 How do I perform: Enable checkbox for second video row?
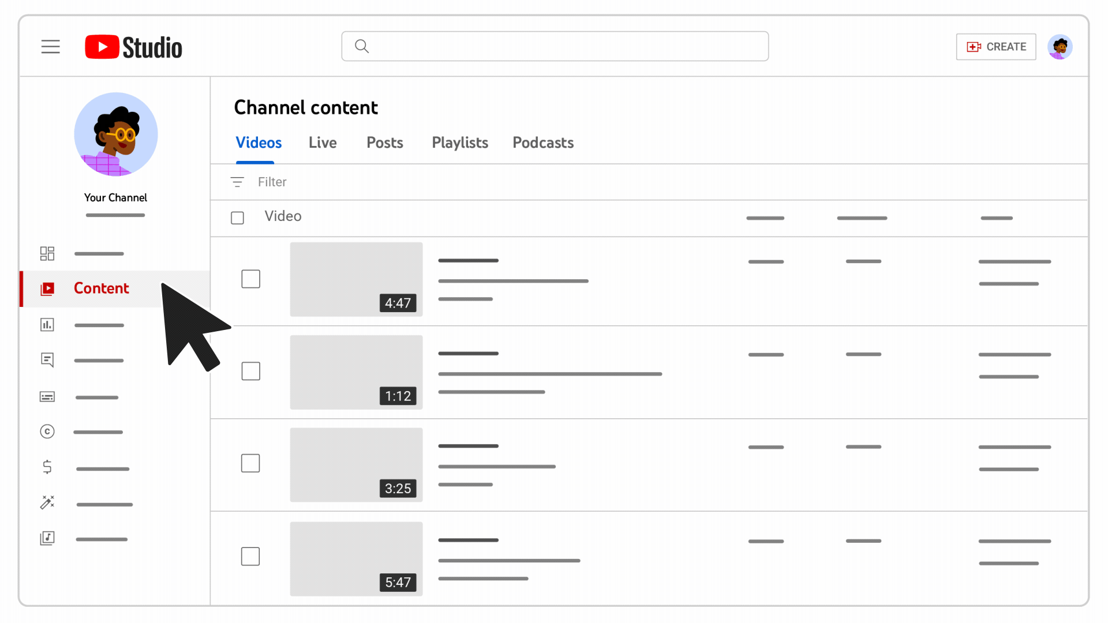251,371
